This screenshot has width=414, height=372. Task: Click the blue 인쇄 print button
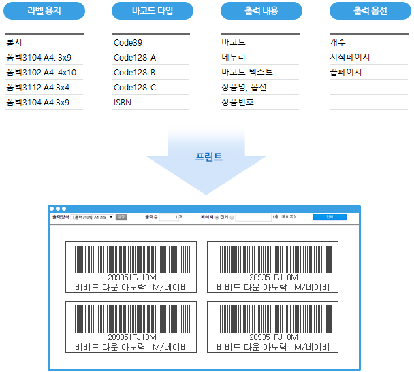330,217
